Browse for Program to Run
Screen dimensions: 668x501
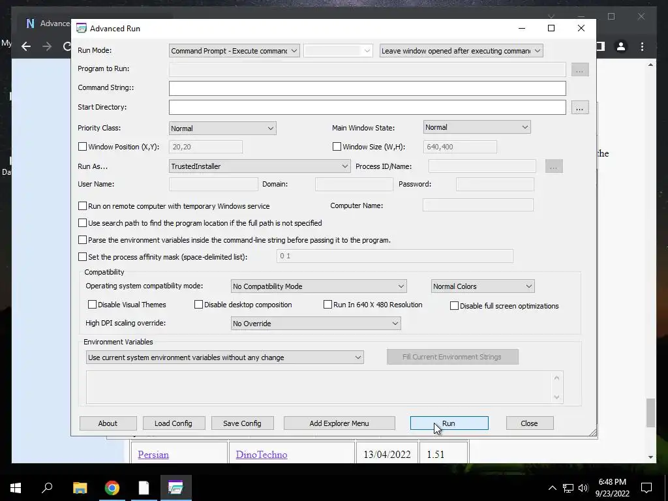(x=579, y=70)
